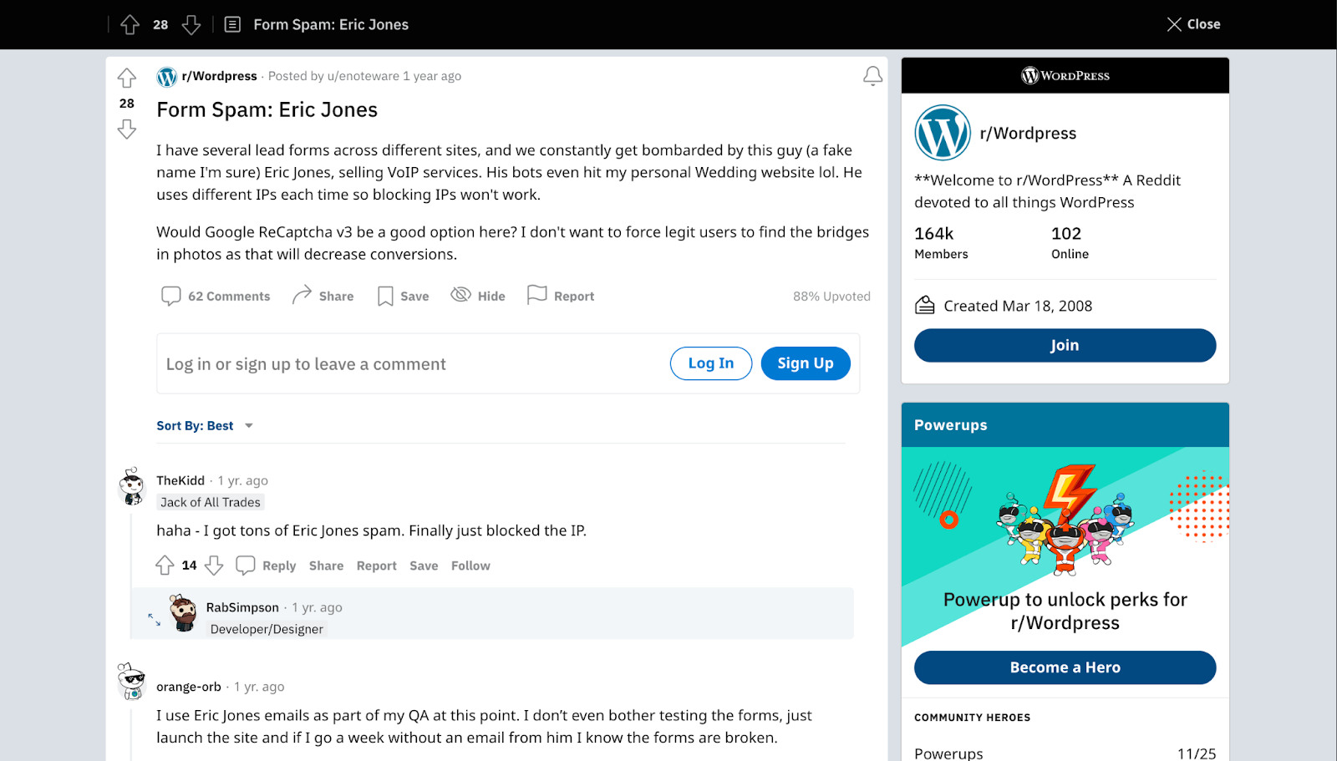Click the 164k Members count
The height and width of the screenshot is (761, 1337).
(941, 242)
